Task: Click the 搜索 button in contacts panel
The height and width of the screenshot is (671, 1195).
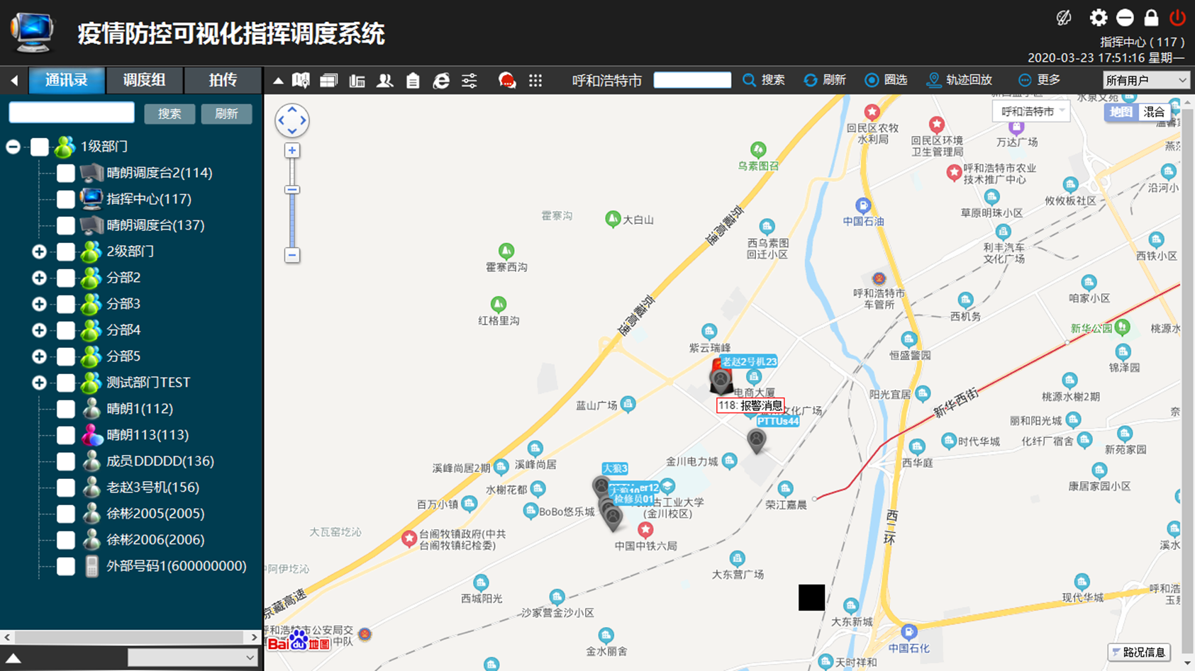Action: (169, 113)
